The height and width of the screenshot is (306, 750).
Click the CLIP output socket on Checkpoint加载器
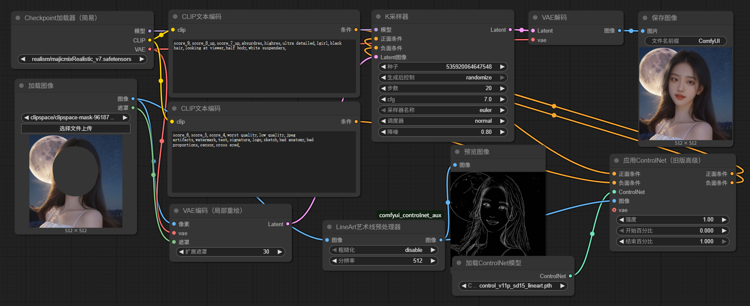150,40
